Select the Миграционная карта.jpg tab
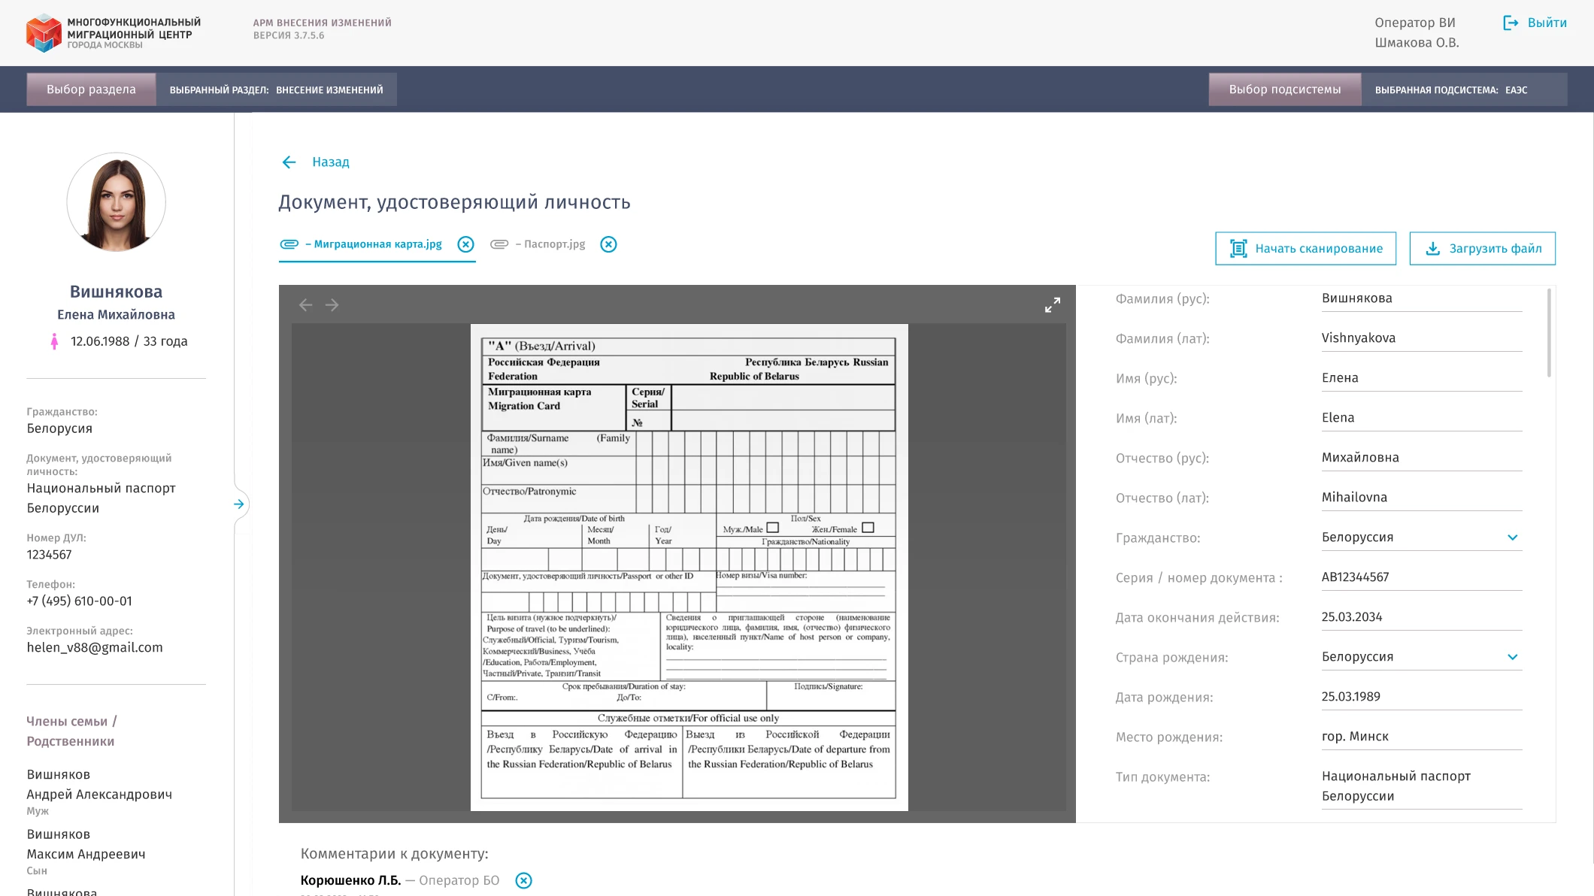The image size is (1594, 896). (377, 244)
